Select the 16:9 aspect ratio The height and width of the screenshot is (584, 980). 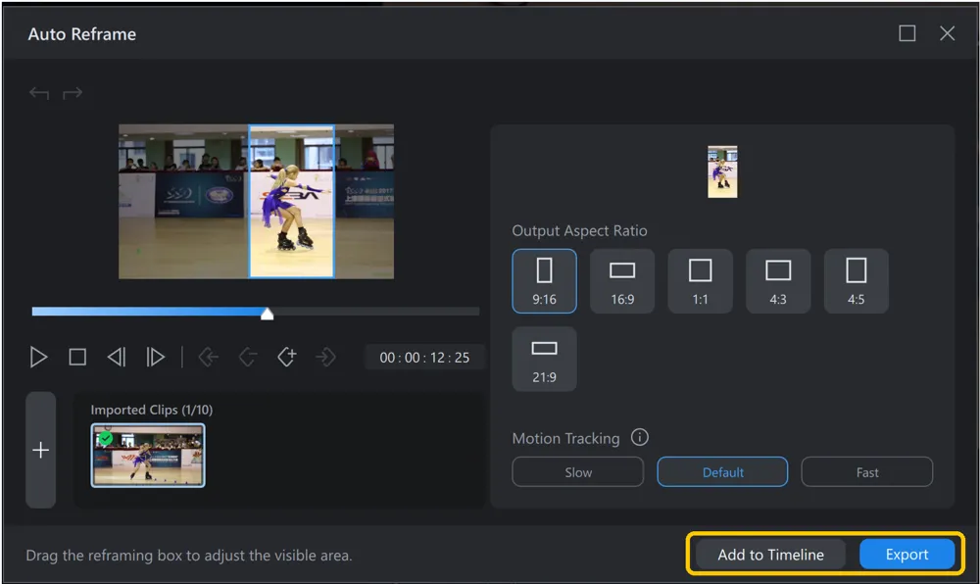(x=622, y=281)
